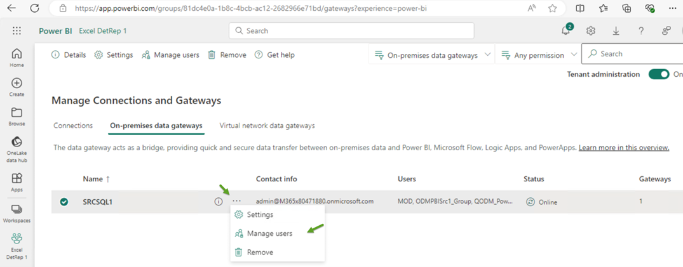
Task: Open Apps in left navigation
Action: (x=17, y=182)
